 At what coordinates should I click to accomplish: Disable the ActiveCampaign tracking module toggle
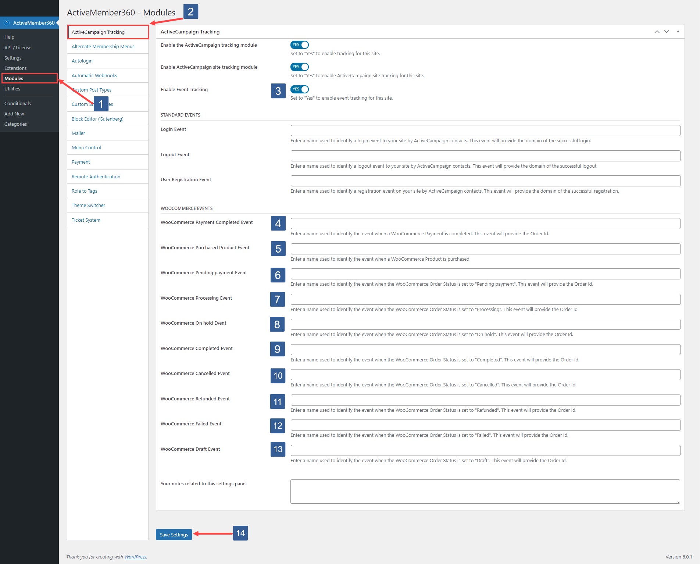click(299, 44)
